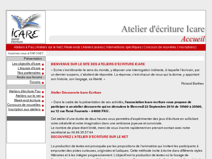Click the Icare bird logo image

click(26, 27)
